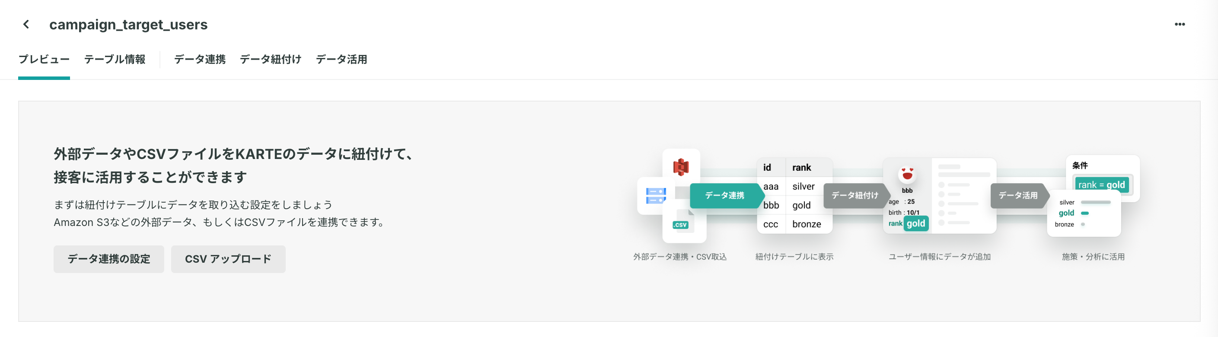Viewport: 1218px width, 337px height.
Task: Click the smiling user avatar icon
Action: click(x=907, y=174)
